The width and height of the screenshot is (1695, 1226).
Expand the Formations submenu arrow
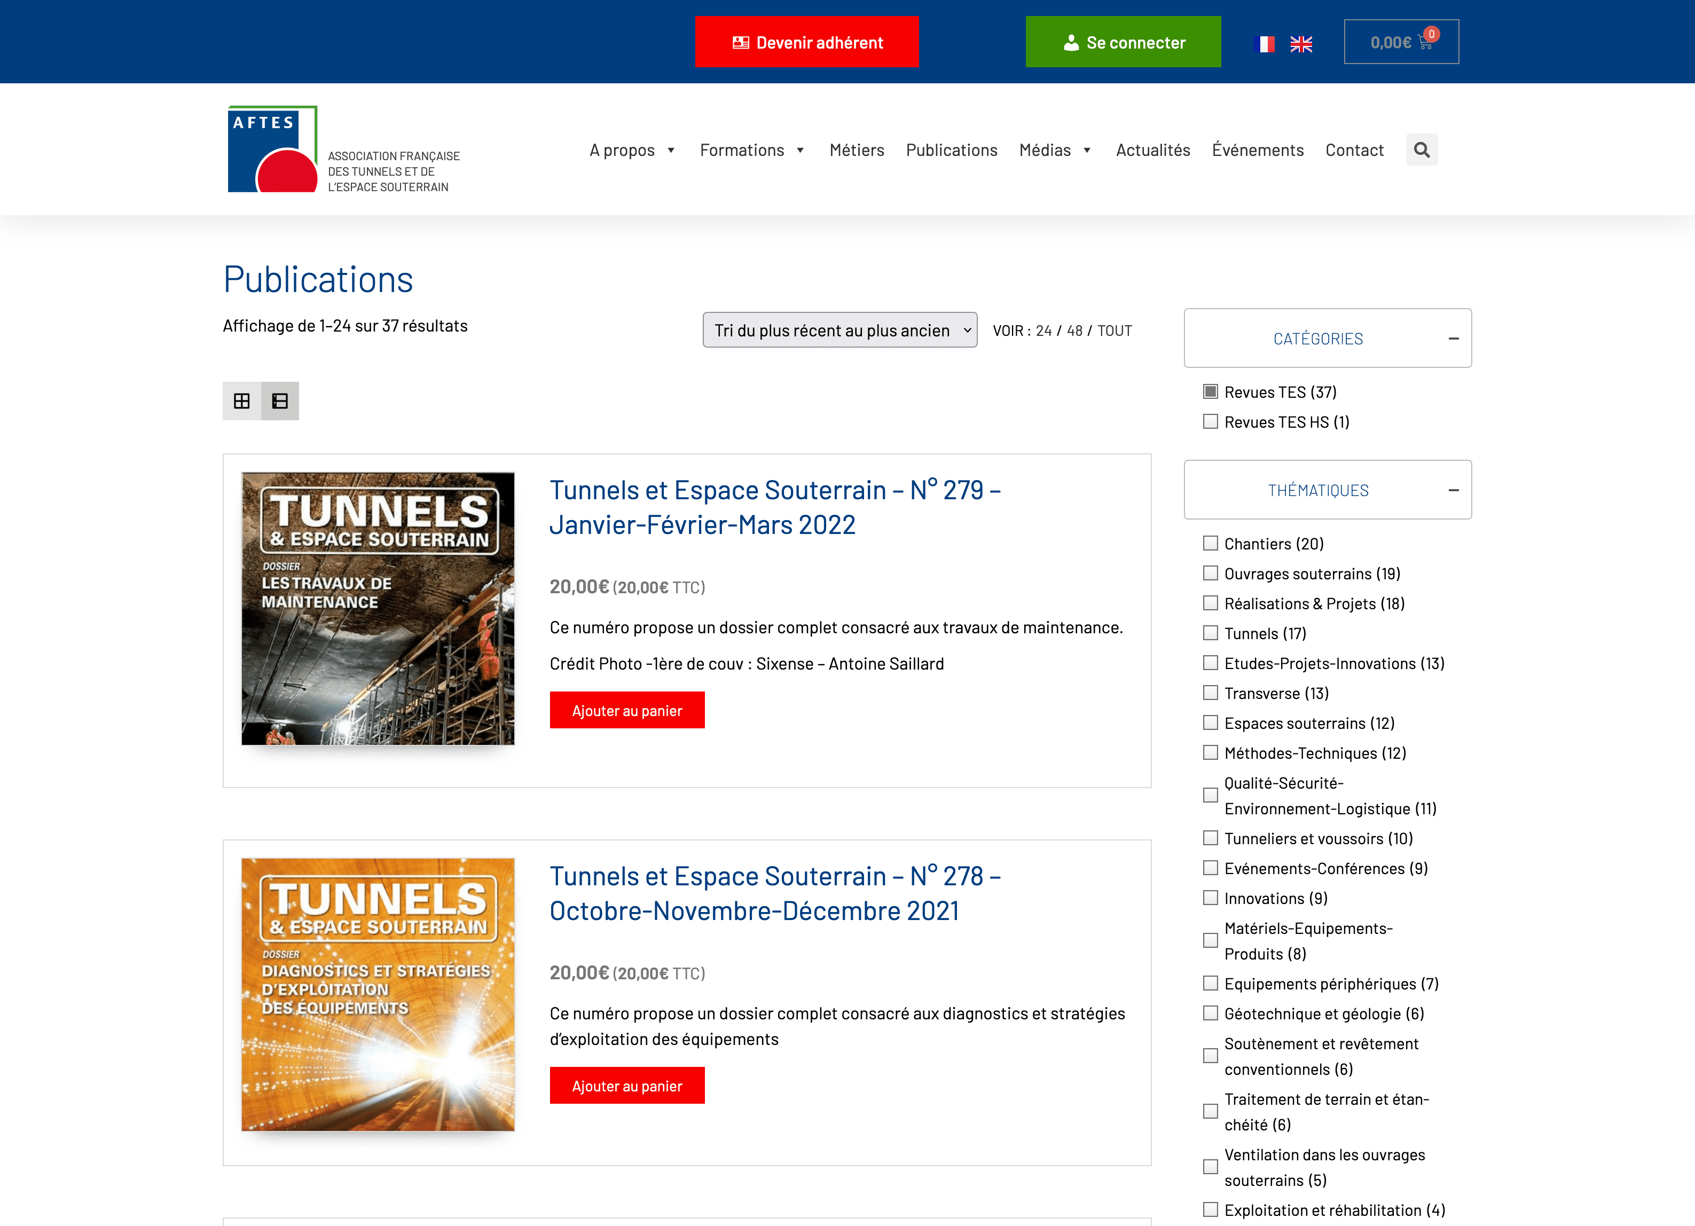coord(801,150)
